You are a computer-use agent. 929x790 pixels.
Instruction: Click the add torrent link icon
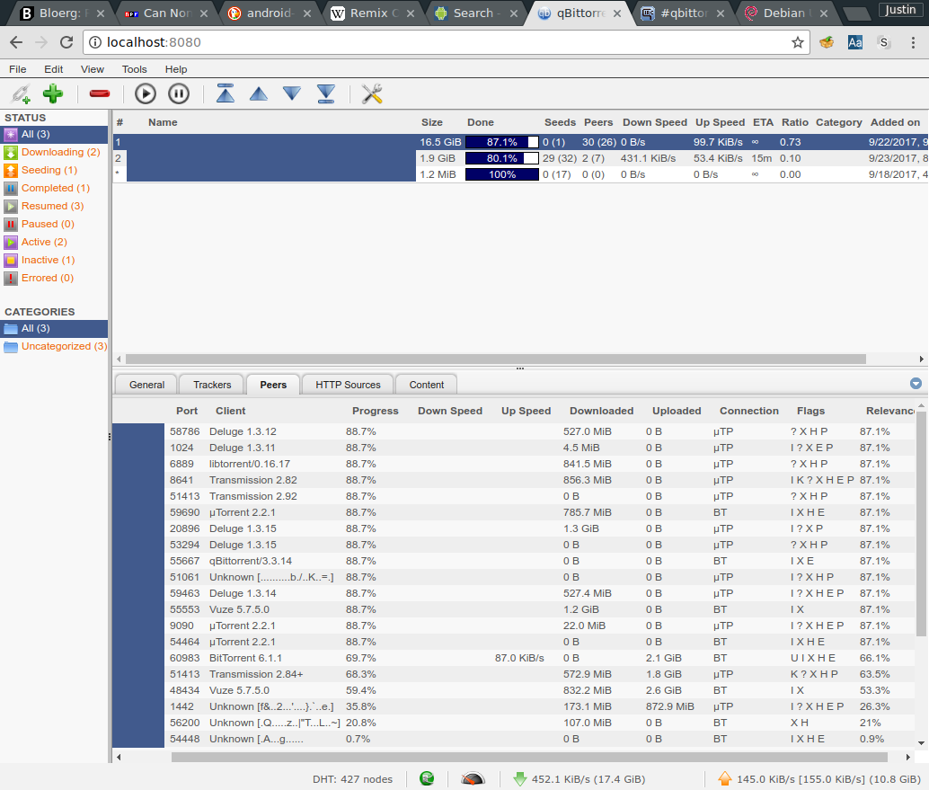pos(21,93)
